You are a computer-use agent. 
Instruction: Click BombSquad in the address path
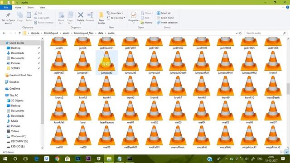point(51,33)
